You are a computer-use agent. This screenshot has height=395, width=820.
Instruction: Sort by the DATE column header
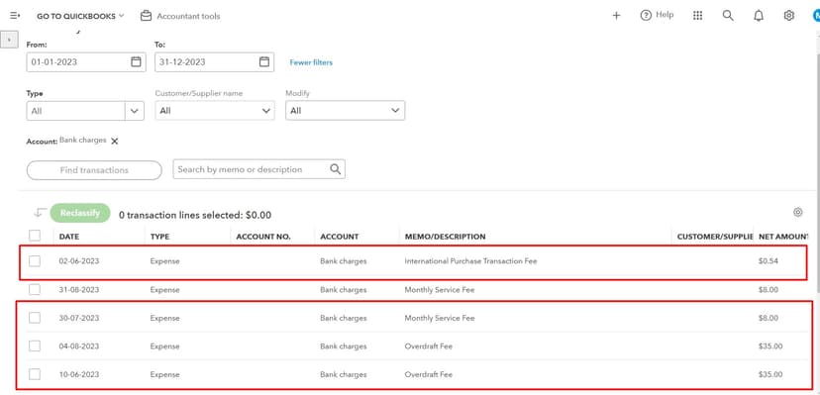coord(69,237)
